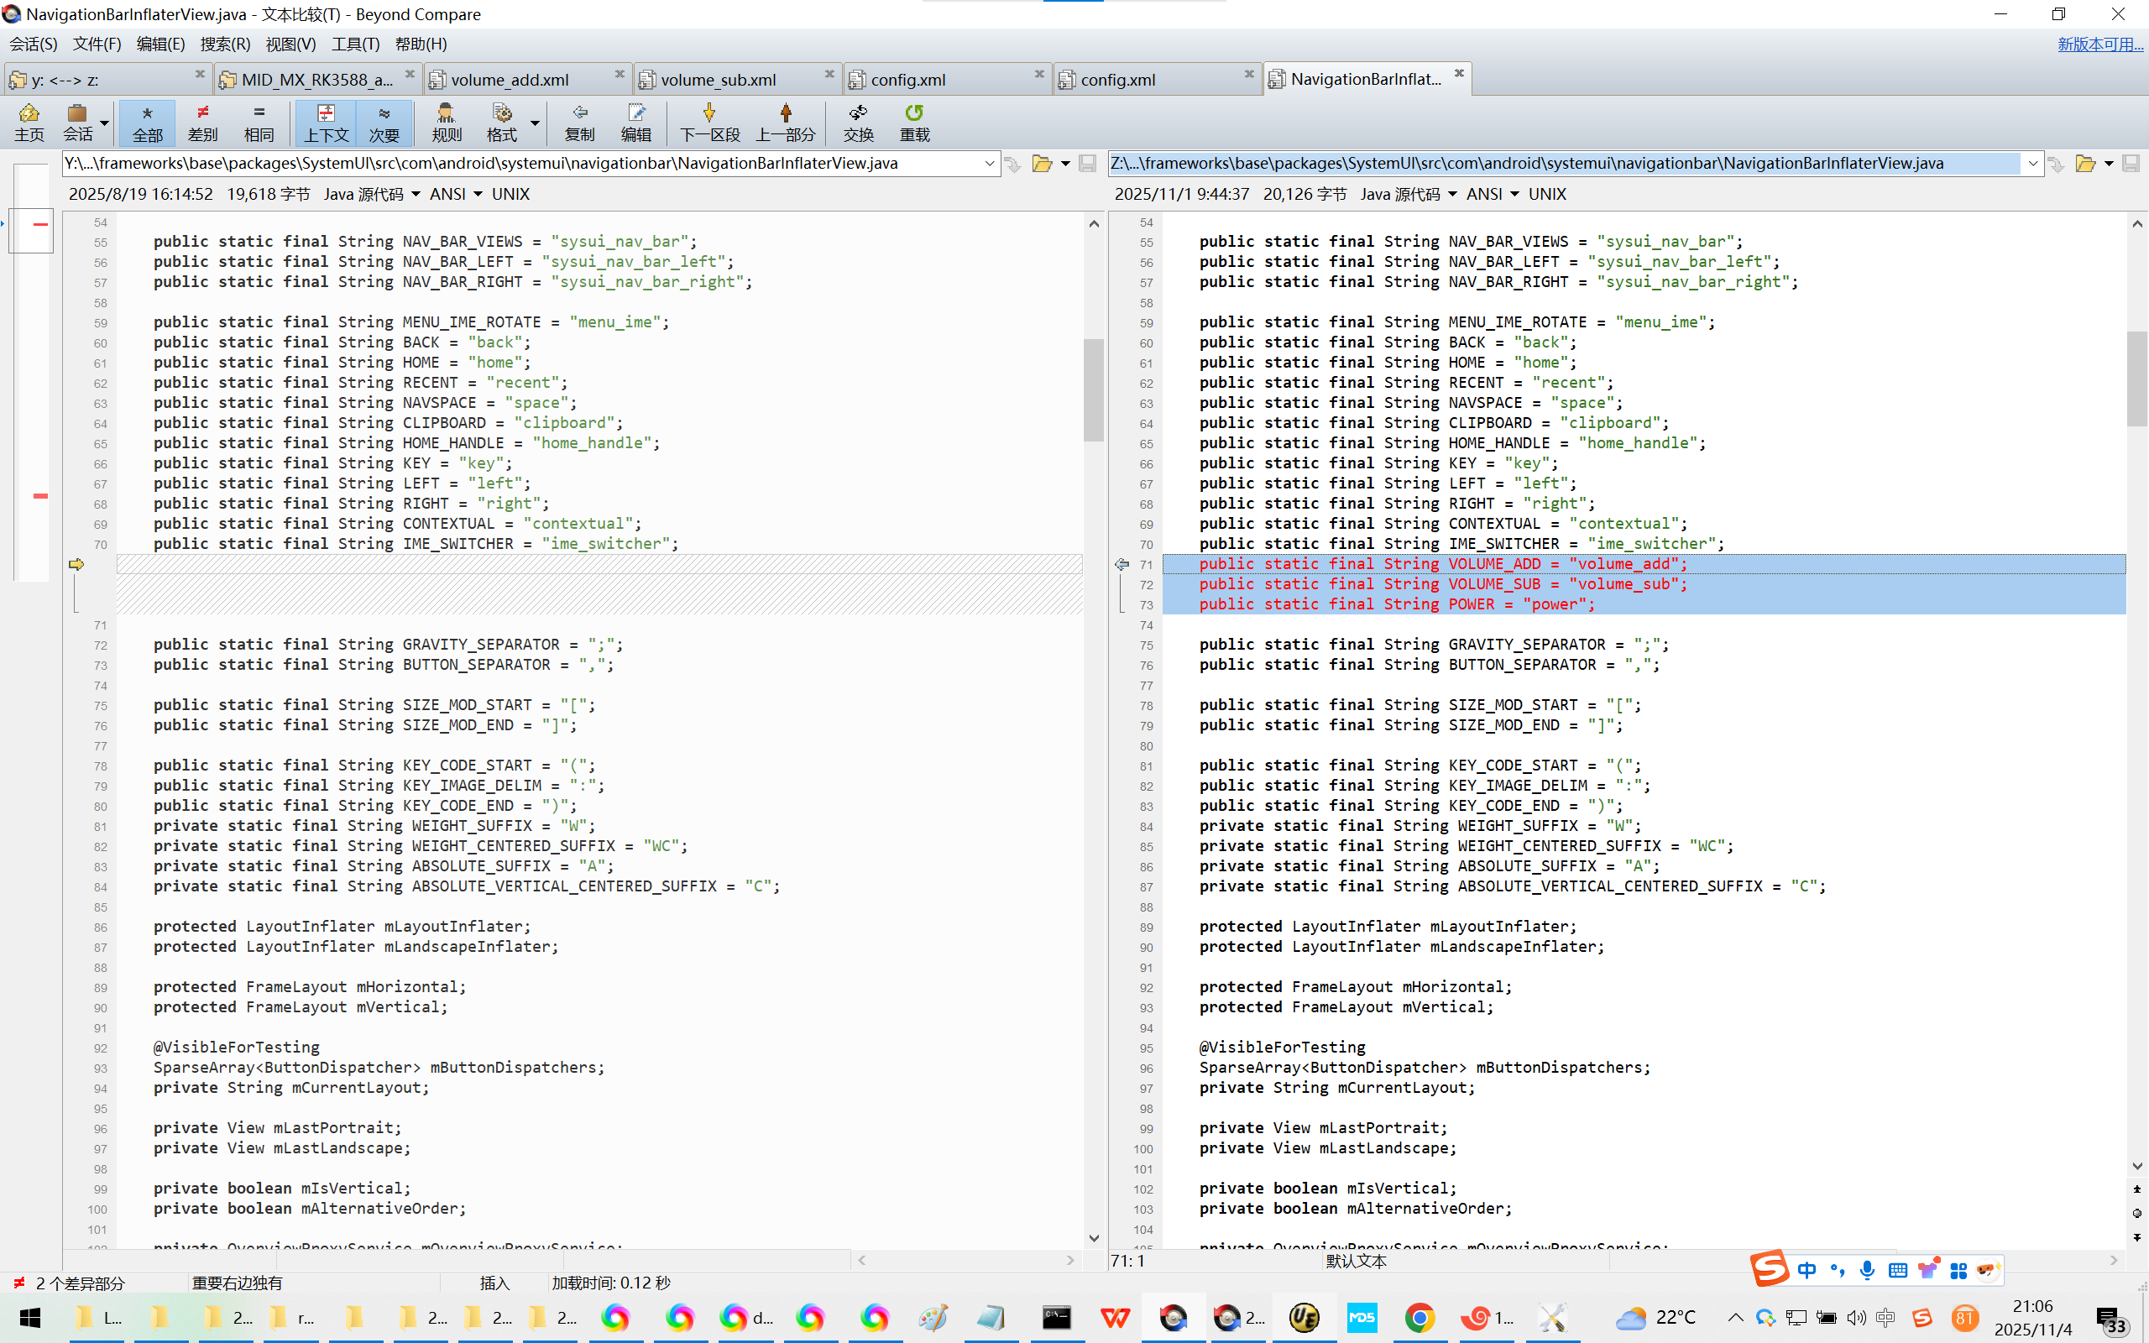
Task: Toggle the Show All (全部) filter
Action: 148,122
